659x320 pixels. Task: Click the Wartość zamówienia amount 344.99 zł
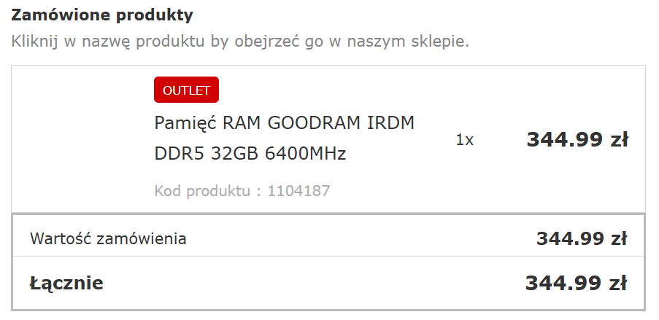[x=582, y=238]
